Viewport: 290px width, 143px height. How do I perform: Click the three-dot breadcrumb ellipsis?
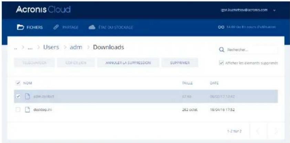(x=30, y=48)
